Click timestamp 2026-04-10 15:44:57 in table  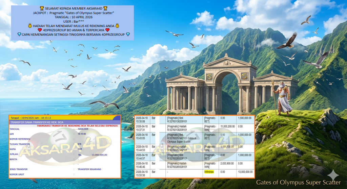(x=142, y=157)
